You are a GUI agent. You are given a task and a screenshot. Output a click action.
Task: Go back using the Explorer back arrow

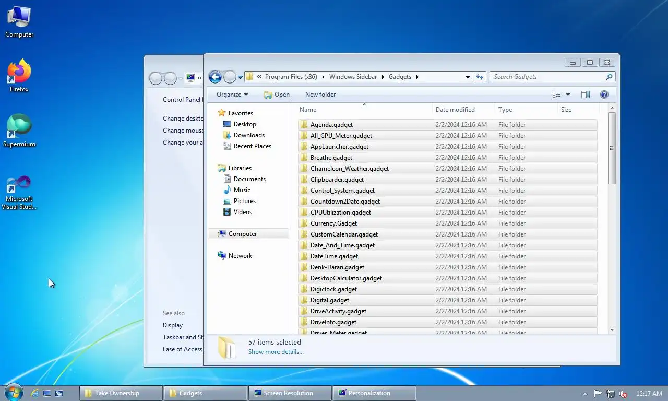click(x=215, y=77)
